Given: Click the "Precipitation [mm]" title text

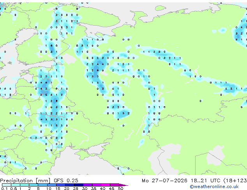Looking at the screenshot, I should (25, 181).
